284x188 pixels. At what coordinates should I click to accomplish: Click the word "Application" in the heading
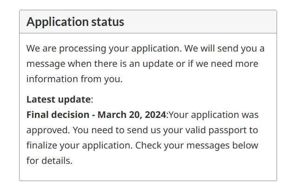coord(58,22)
